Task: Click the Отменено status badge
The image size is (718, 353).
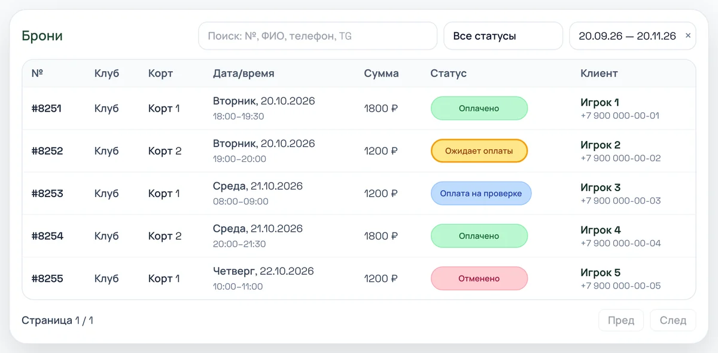Action: 479,278
